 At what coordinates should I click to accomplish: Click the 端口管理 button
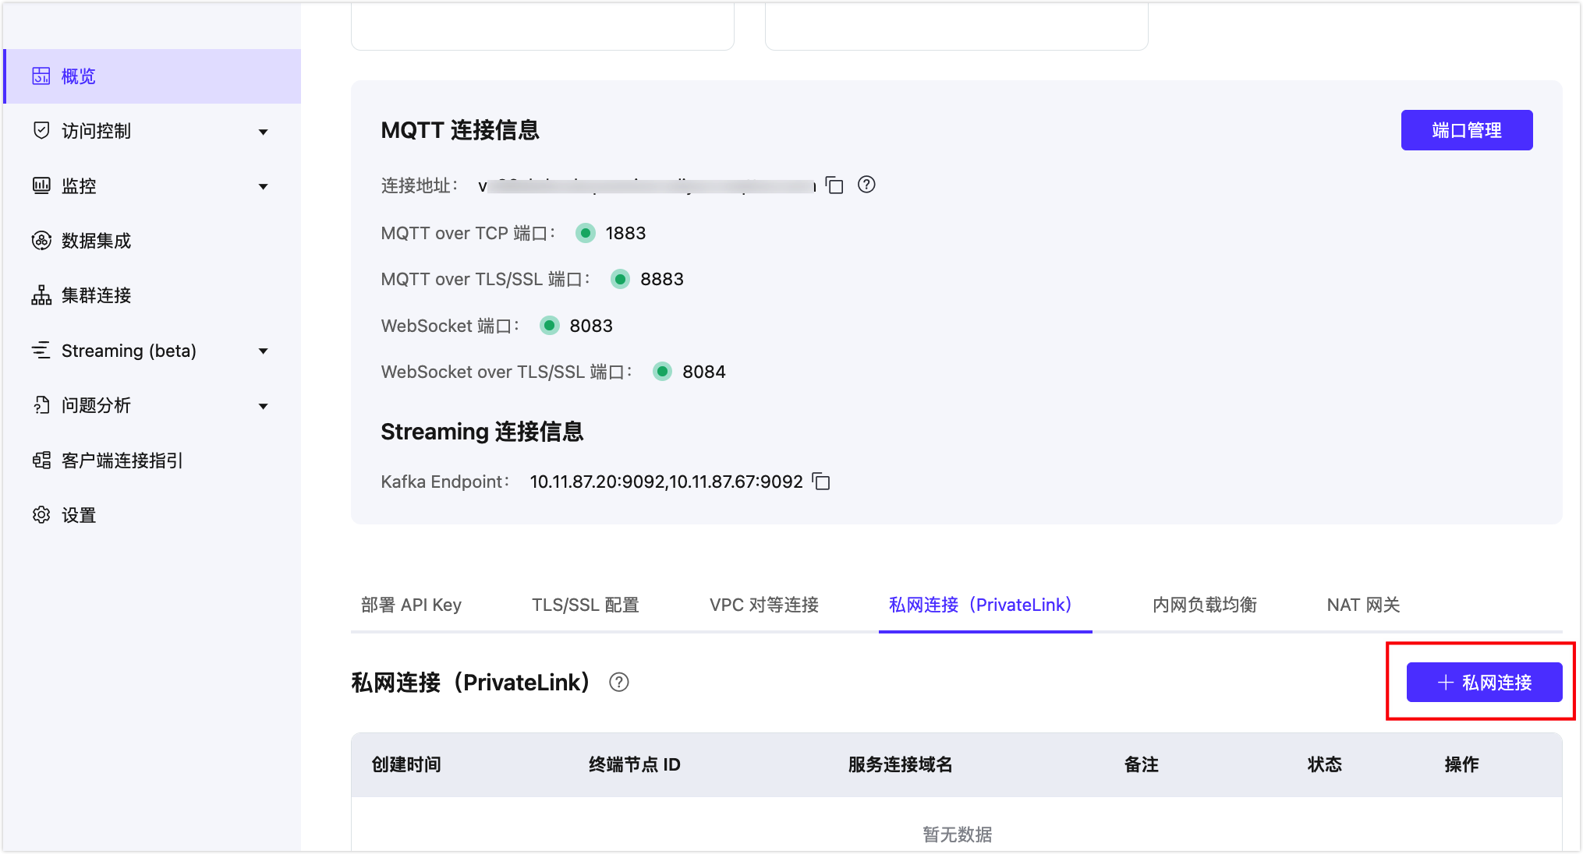(x=1467, y=130)
